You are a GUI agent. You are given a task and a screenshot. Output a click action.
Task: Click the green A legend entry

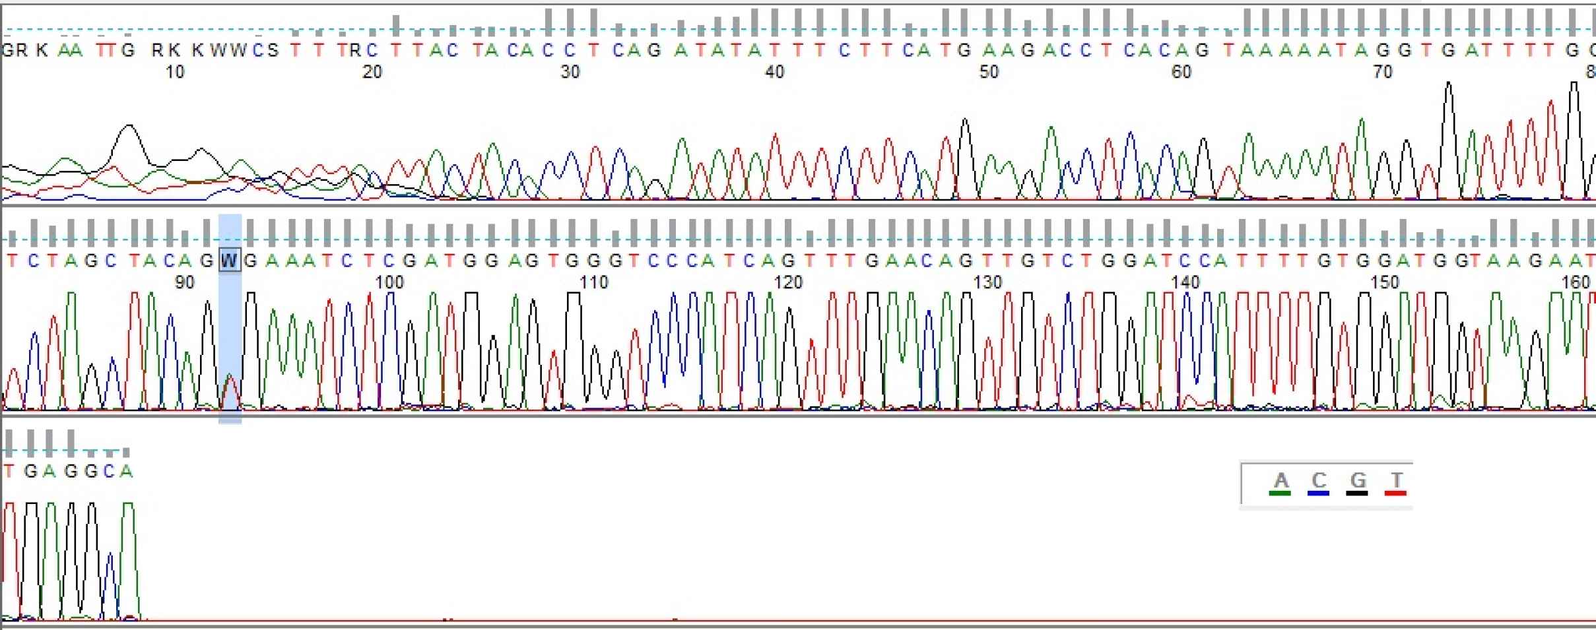(1280, 482)
